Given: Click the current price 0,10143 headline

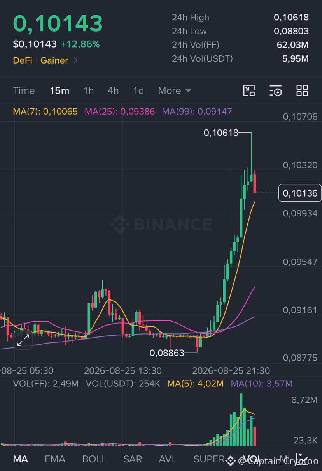Looking at the screenshot, I should coord(58,23).
